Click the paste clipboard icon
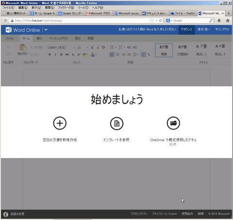The image size is (233, 220). coord(23,47)
